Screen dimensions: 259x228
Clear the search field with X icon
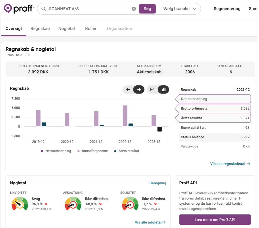pyautogui.click(x=134, y=9)
